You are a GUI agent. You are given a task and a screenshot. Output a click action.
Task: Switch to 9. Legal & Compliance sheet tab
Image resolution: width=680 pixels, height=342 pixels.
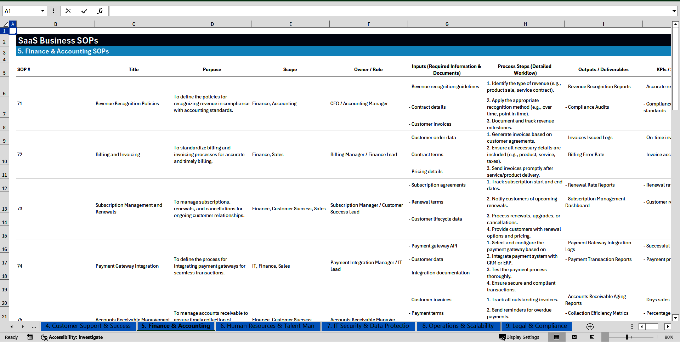click(536, 326)
